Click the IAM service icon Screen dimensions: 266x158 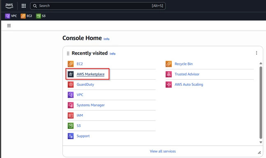click(x=71, y=115)
